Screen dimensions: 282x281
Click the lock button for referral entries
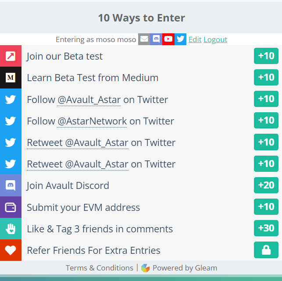266,250
